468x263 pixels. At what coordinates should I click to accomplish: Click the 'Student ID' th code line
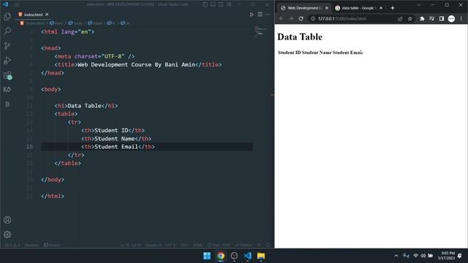pyautogui.click(x=113, y=130)
